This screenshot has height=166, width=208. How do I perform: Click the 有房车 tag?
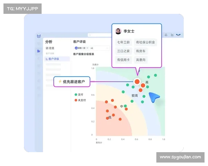pos(141,51)
